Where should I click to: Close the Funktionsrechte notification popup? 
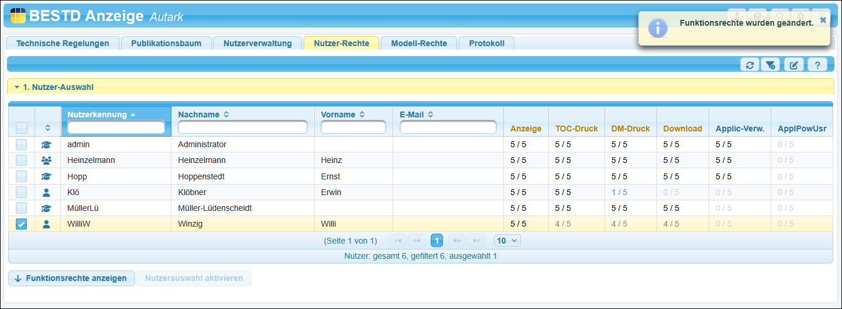click(823, 20)
